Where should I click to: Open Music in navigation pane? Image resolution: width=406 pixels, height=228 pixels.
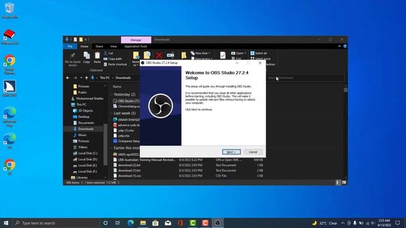[x=80, y=135]
